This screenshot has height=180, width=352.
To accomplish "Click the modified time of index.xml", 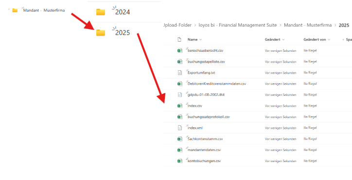I will click(x=281, y=128).
